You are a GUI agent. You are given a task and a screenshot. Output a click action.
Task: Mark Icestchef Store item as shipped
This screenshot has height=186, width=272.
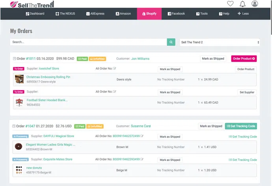(170, 69)
